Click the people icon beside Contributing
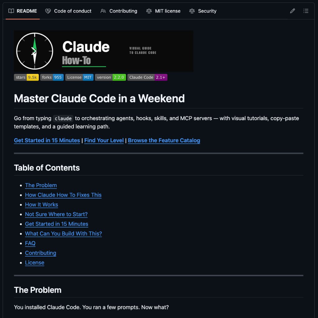This screenshot has width=318, height=318. pos(103,11)
